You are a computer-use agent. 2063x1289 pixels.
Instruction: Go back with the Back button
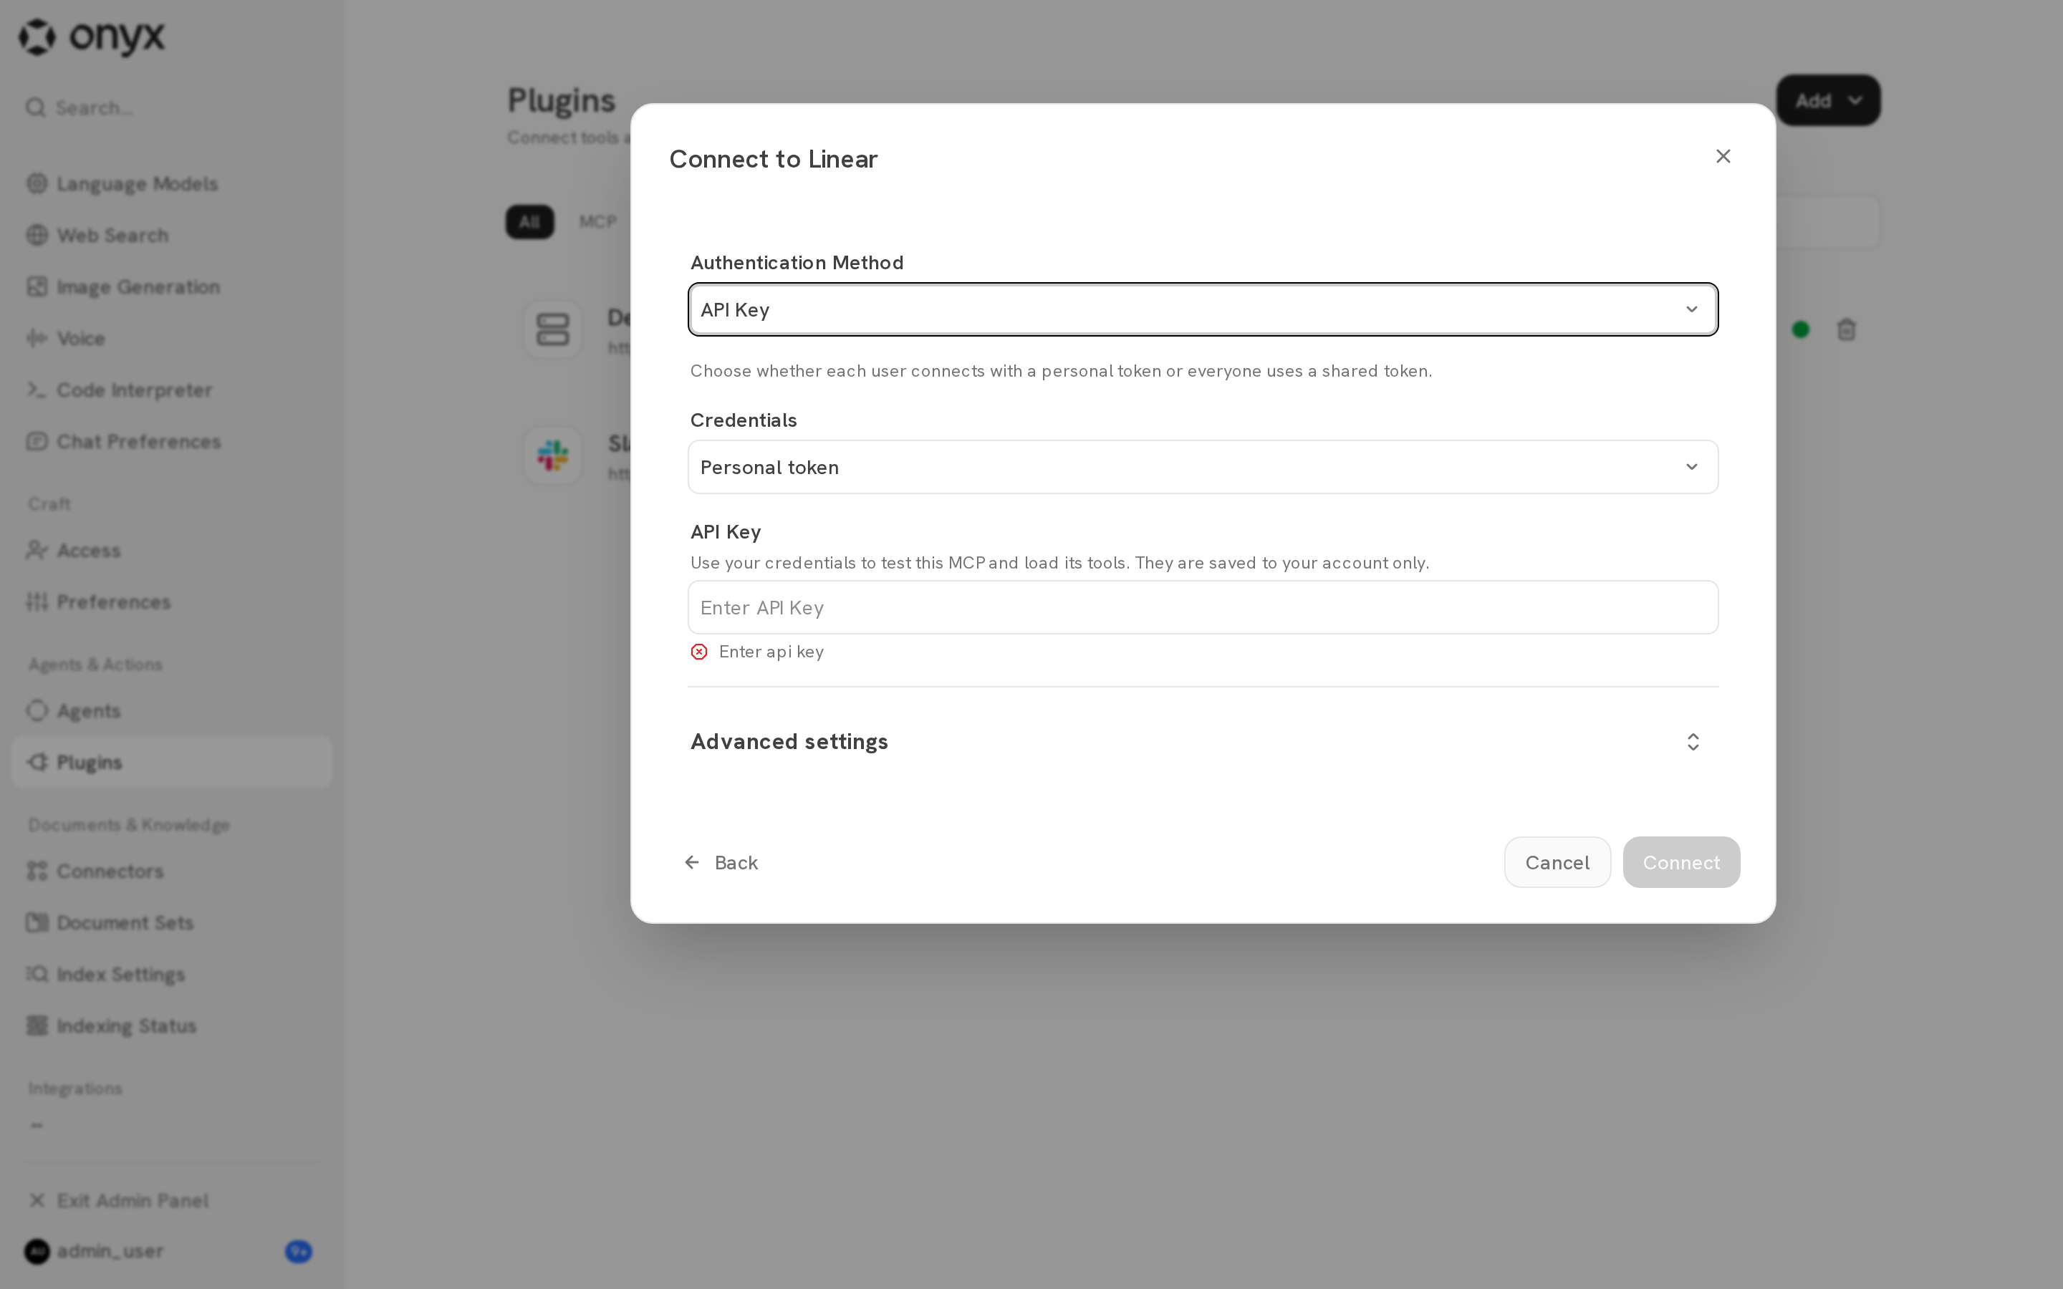click(721, 863)
